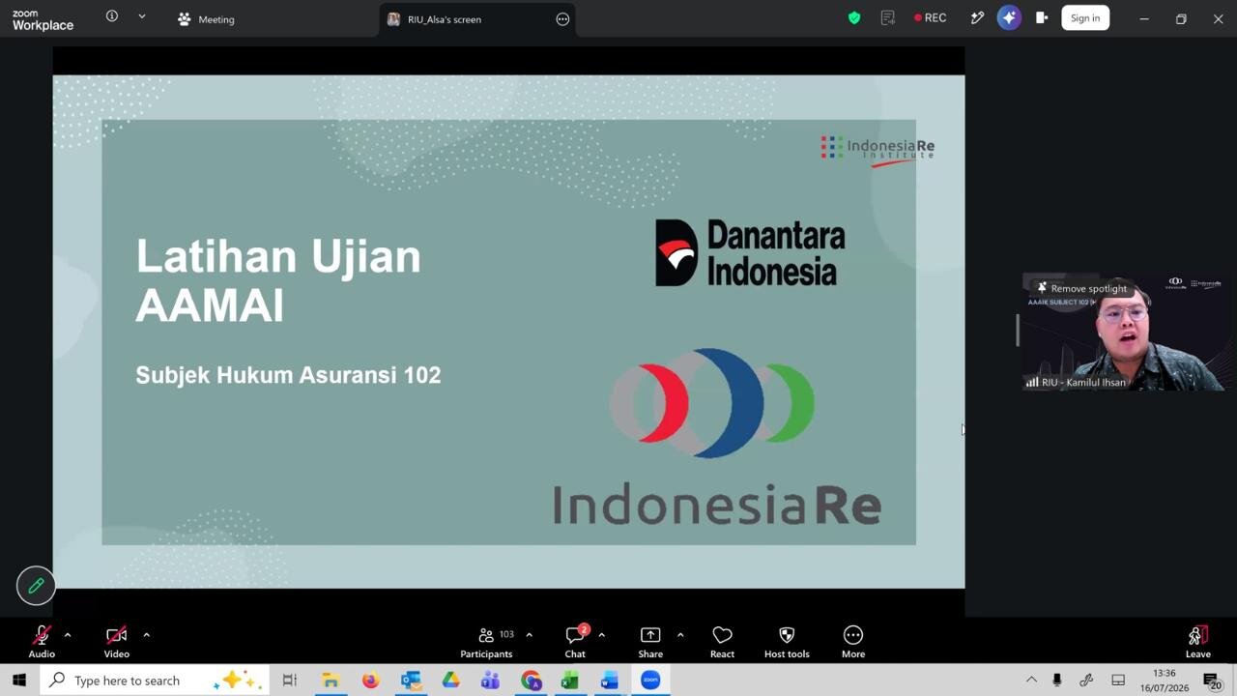
Task: Open the meeting notes icon beside REC
Action: click(x=888, y=17)
